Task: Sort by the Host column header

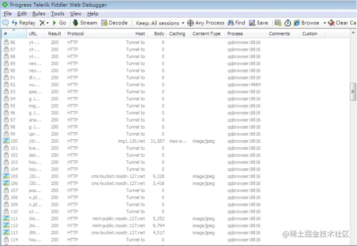Action: (x=118, y=33)
